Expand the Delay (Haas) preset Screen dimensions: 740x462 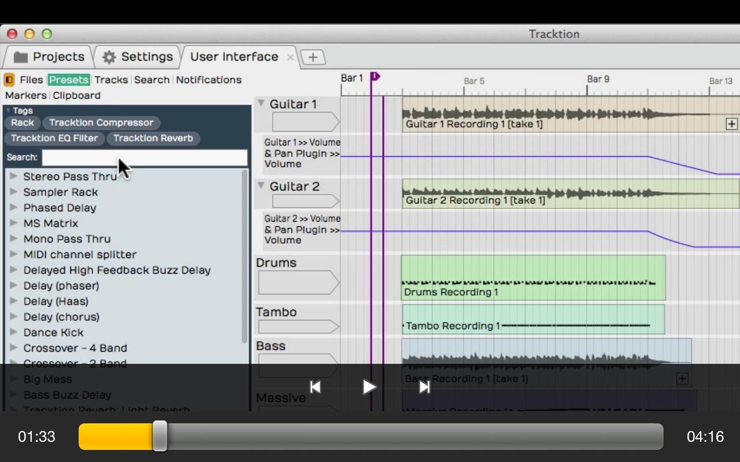[13, 301]
